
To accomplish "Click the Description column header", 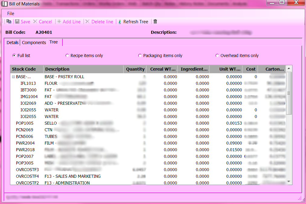I will (x=83, y=69).
